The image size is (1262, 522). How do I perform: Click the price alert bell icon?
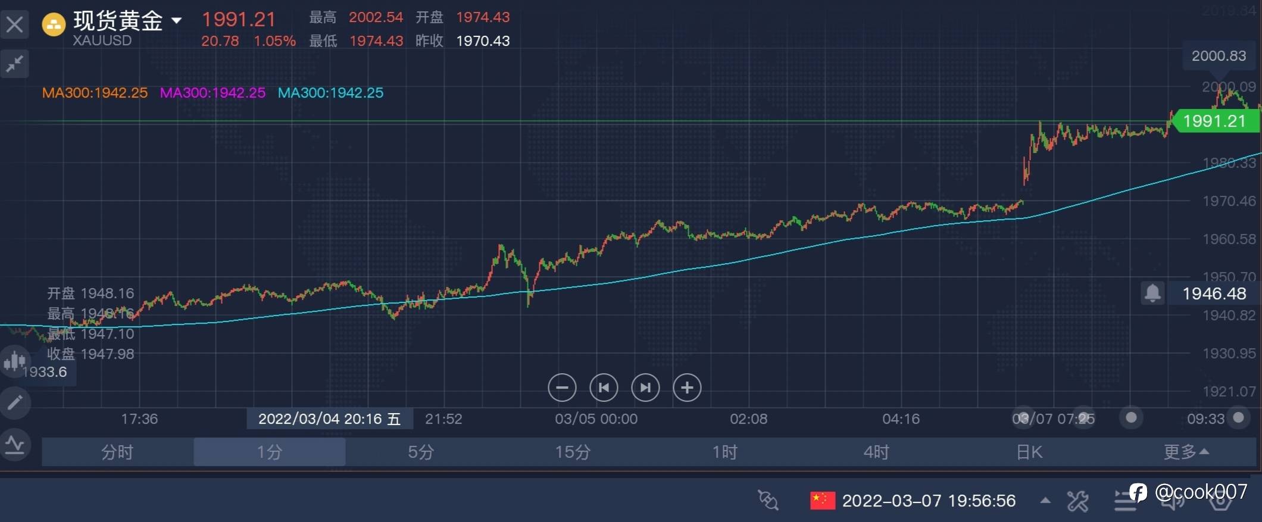click(1152, 293)
